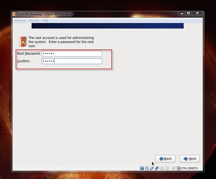Viewport: 216px width, 179px height.
Task: Click the 'Confirm:' label
Action: [x=23, y=61]
